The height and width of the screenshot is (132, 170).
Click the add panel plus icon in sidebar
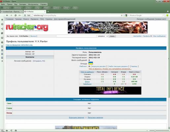coord(2,61)
